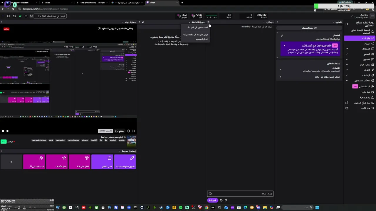The height and width of the screenshot is (211, 376).
Task: Open the chat shield moderation icon
Action: pyautogui.click(x=226, y=200)
